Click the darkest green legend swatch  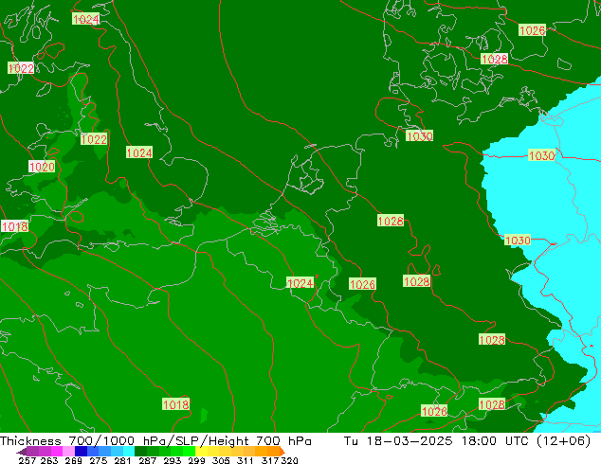click(x=140, y=451)
